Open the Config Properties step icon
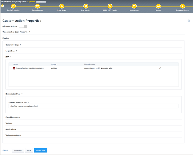The image size is (193, 155). point(13,6)
